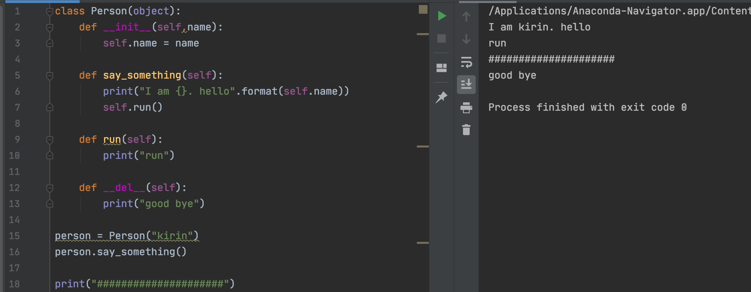Click the underlined run method name on line 9
751x292 pixels.
pos(112,139)
